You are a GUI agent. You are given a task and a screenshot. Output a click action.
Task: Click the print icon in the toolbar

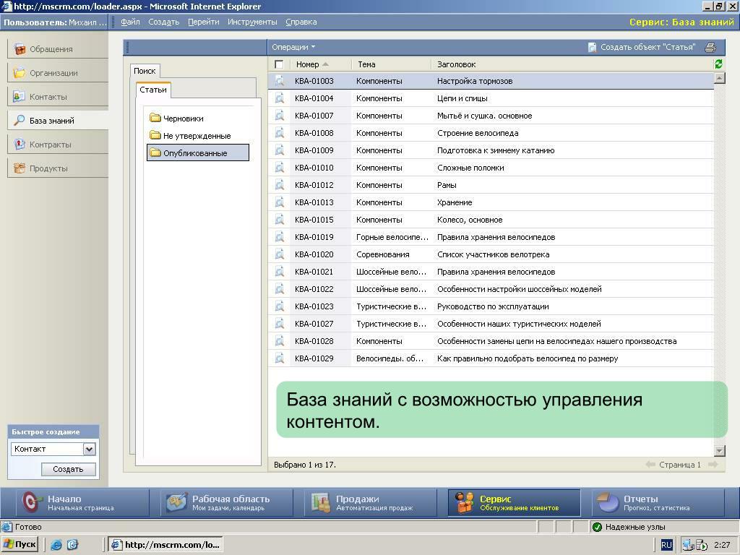[710, 47]
